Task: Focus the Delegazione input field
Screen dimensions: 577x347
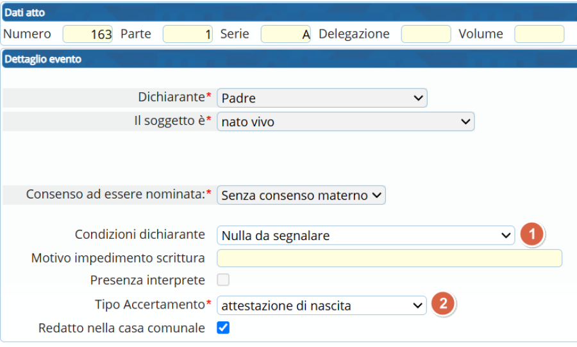Action: click(x=426, y=34)
